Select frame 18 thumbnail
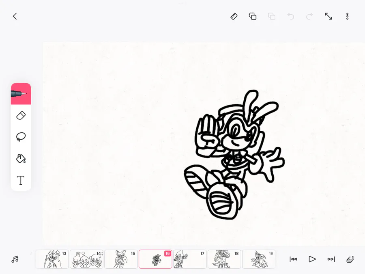Viewport: 365px width, 274px height. (x=224, y=259)
